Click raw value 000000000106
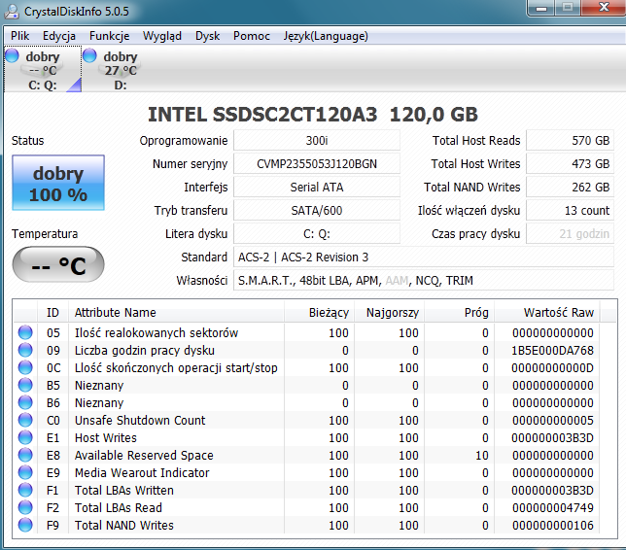The image size is (626, 550). [552, 526]
